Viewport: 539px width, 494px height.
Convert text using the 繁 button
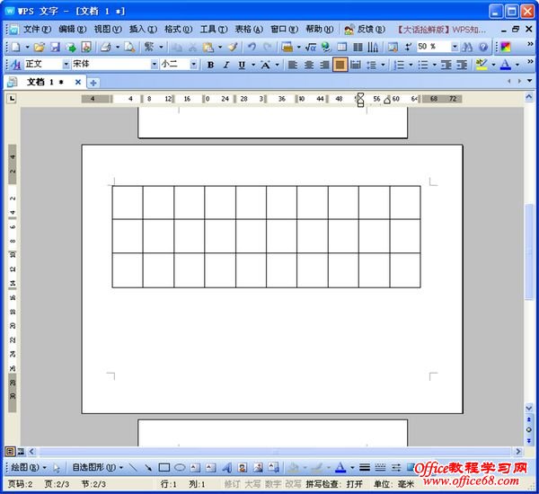tap(149, 47)
